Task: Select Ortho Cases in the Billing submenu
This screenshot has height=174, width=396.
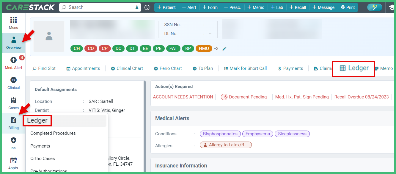Action: [x=43, y=158]
